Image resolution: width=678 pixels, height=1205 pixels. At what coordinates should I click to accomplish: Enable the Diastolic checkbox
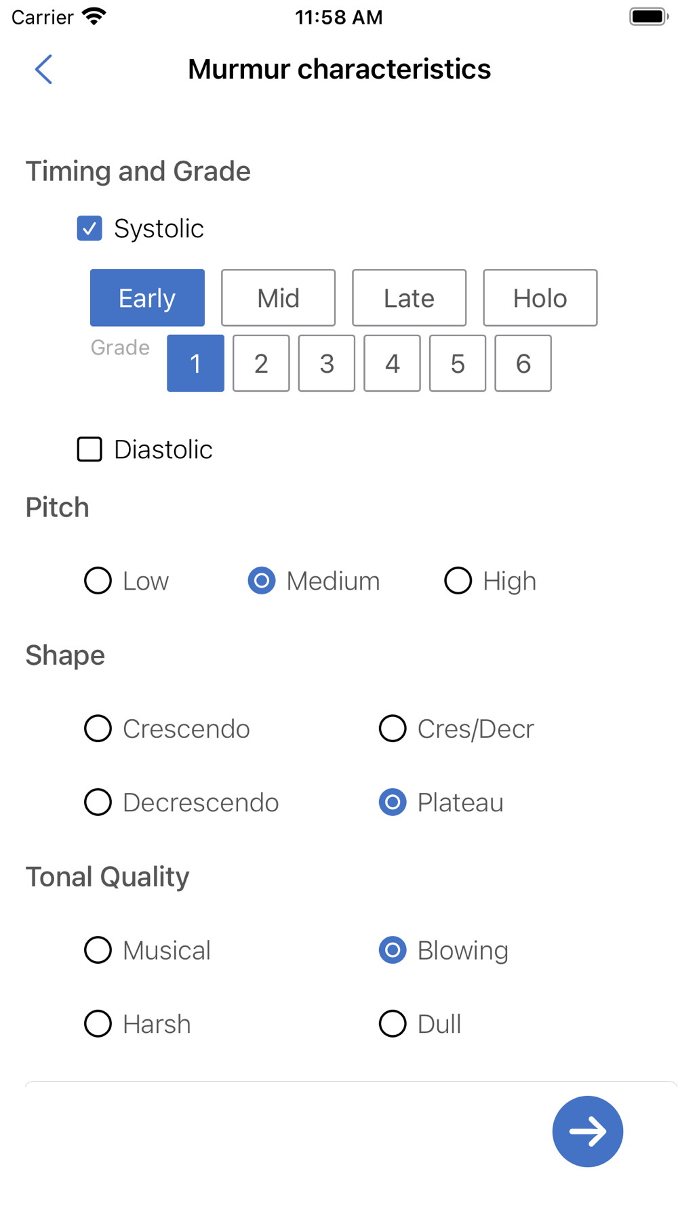point(89,449)
